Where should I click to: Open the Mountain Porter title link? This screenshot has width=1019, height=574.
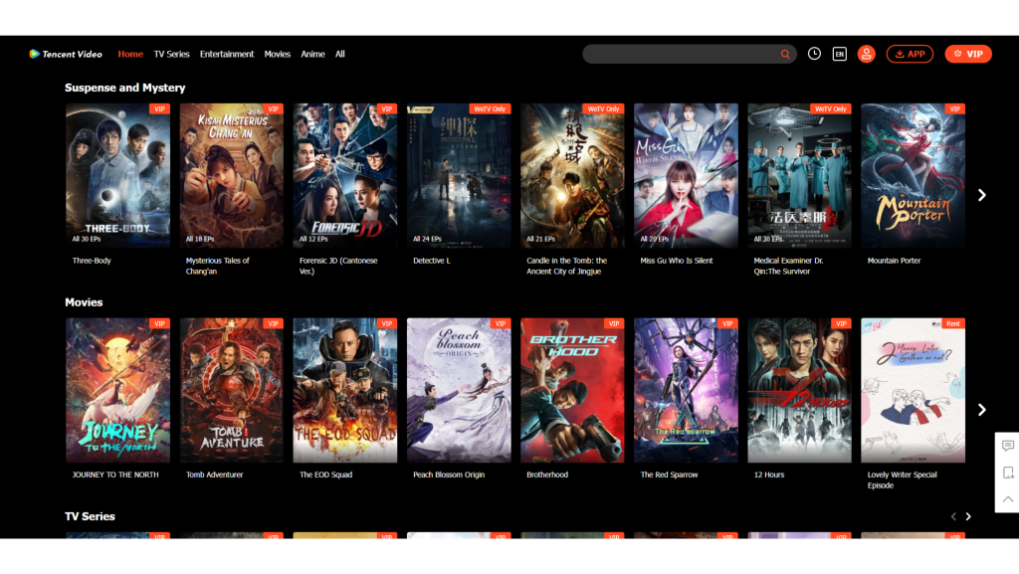[894, 261]
